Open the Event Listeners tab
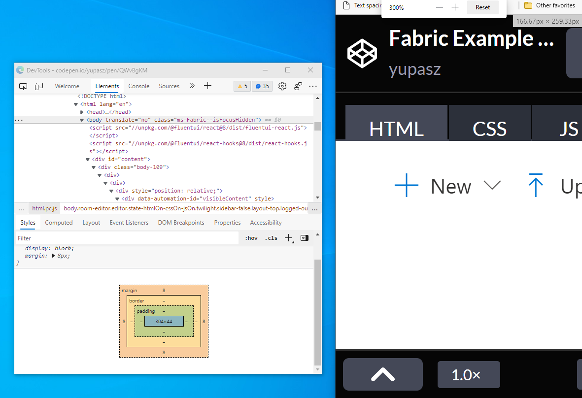Image resolution: width=582 pixels, height=398 pixels. (129, 223)
